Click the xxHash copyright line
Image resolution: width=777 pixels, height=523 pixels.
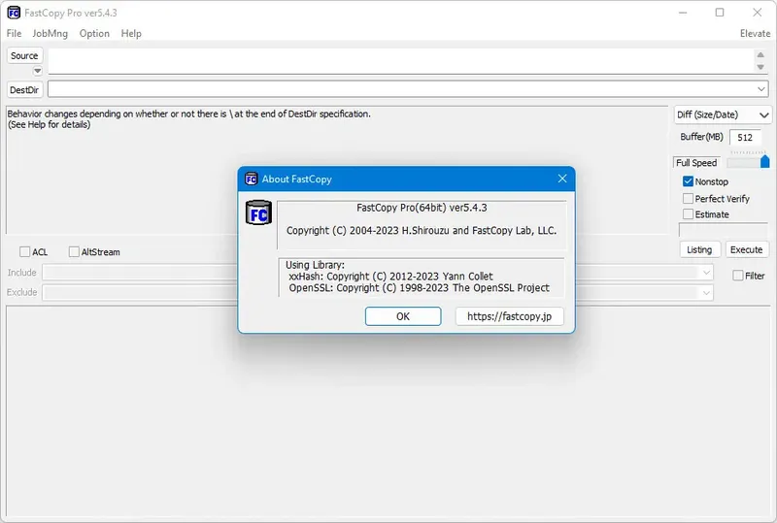391,277
